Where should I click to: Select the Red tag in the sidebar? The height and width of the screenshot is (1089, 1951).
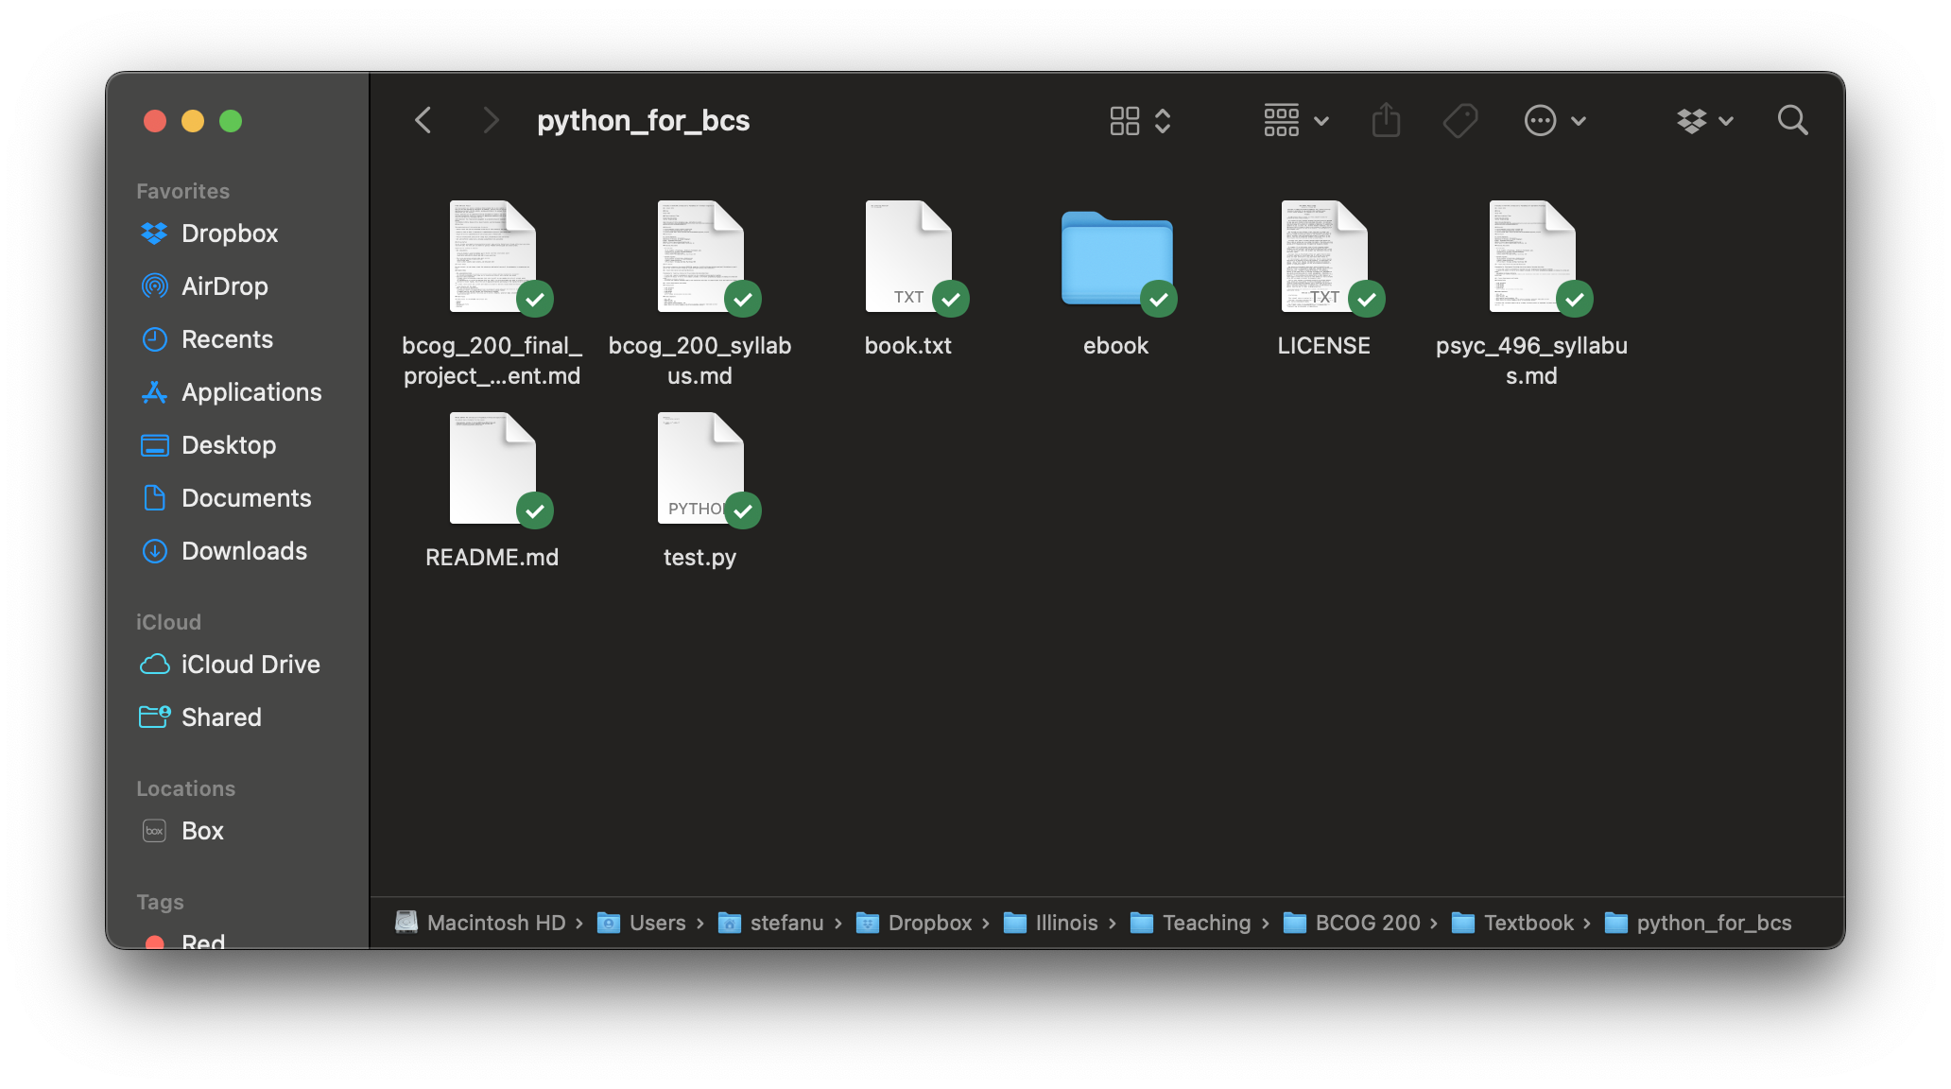tap(201, 942)
